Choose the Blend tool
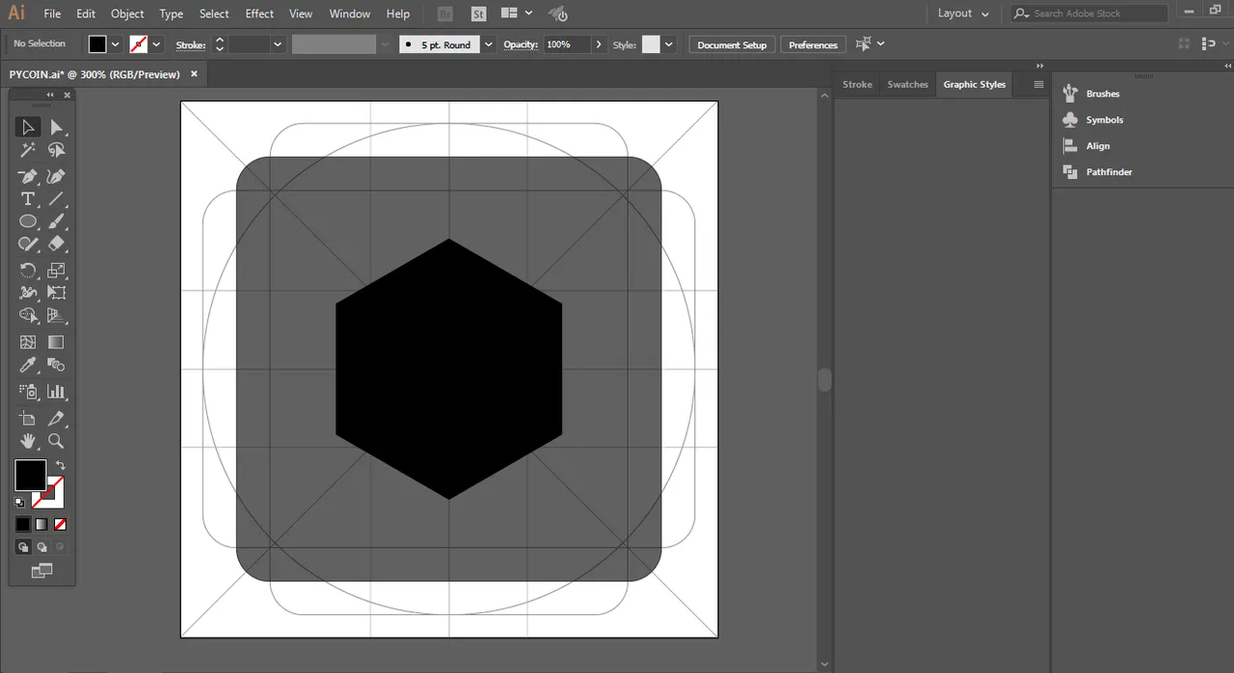The image size is (1234, 673). tap(56, 365)
